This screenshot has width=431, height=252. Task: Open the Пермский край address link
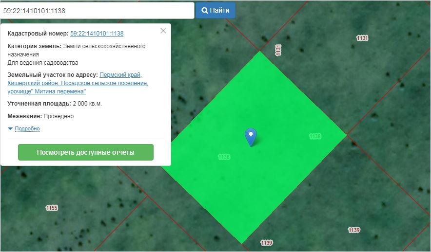coord(78,83)
